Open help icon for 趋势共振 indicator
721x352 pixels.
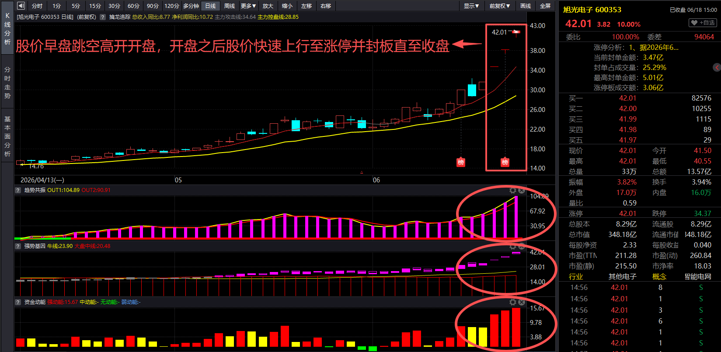point(18,190)
